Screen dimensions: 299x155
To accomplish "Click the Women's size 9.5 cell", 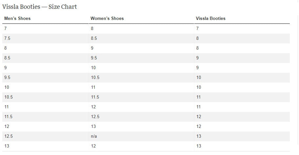I will click(94, 58).
